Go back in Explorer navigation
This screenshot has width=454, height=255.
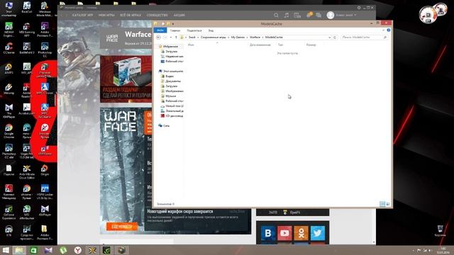pyautogui.click(x=158, y=38)
